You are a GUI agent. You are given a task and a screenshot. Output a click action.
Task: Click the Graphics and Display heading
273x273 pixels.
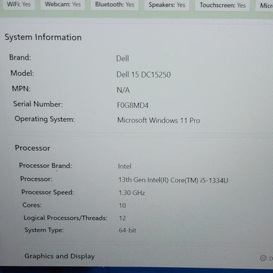[60, 256]
